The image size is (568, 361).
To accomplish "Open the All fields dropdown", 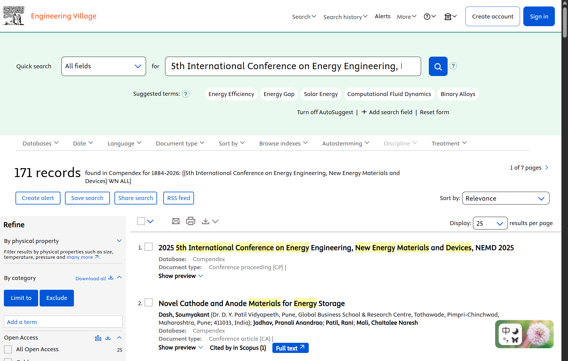I will (103, 66).
